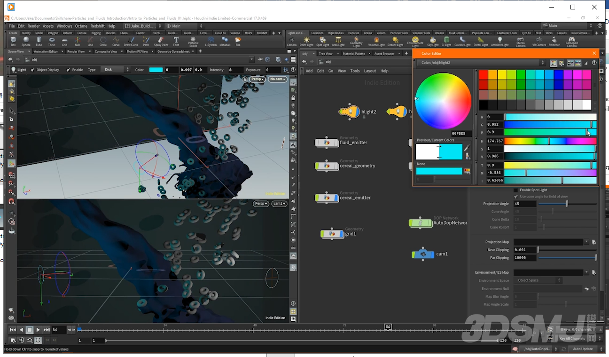Open the upper viewport Persp menu
The height and width of the screenshot is (357, 609).
point(258,79)
